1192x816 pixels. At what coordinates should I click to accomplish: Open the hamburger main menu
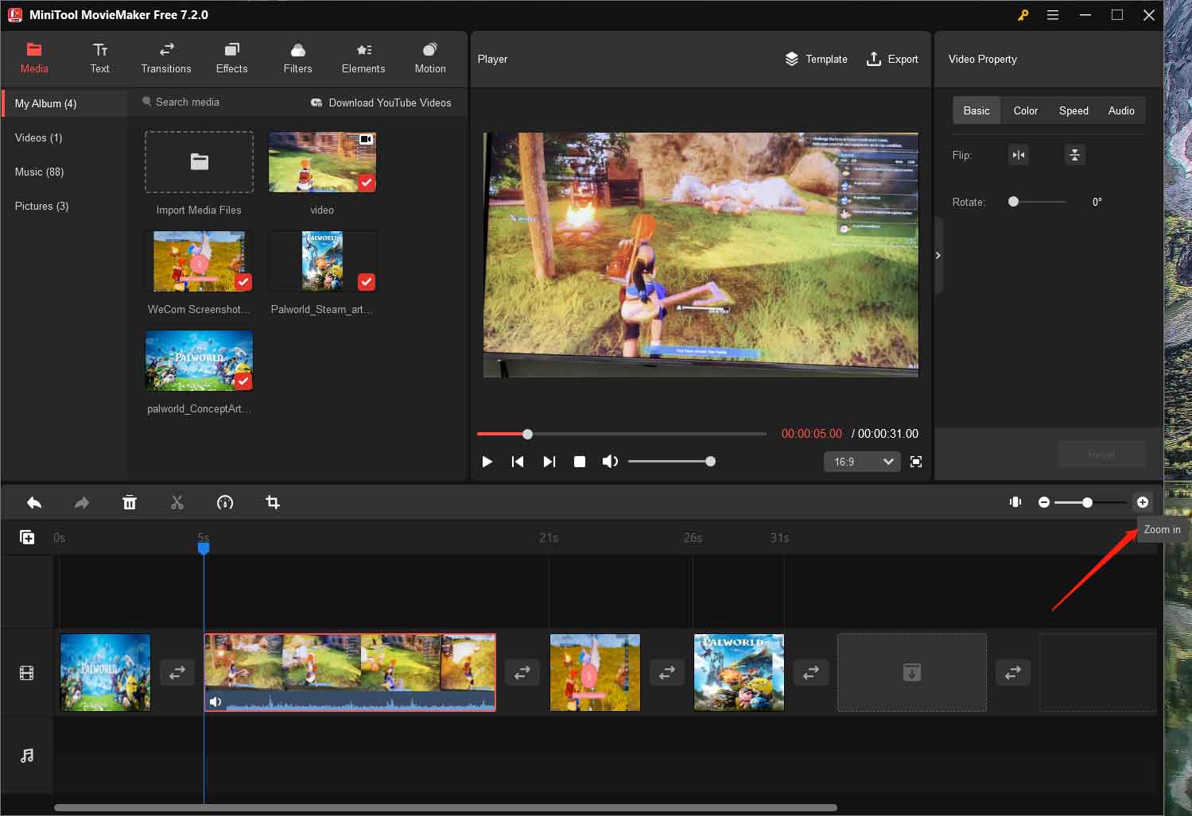pos(1053,15)
